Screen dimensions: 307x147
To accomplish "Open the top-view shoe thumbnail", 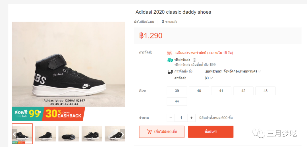I will click(x=69, y=134).
